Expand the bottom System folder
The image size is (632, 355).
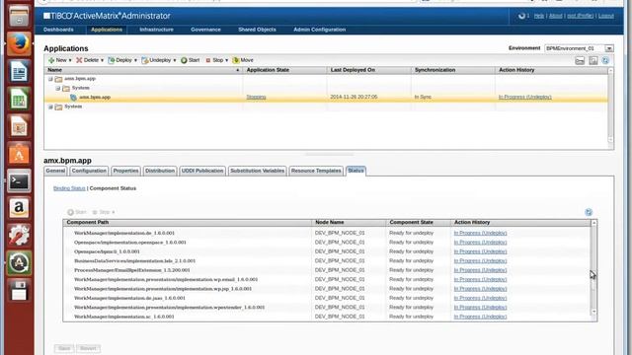50,107
